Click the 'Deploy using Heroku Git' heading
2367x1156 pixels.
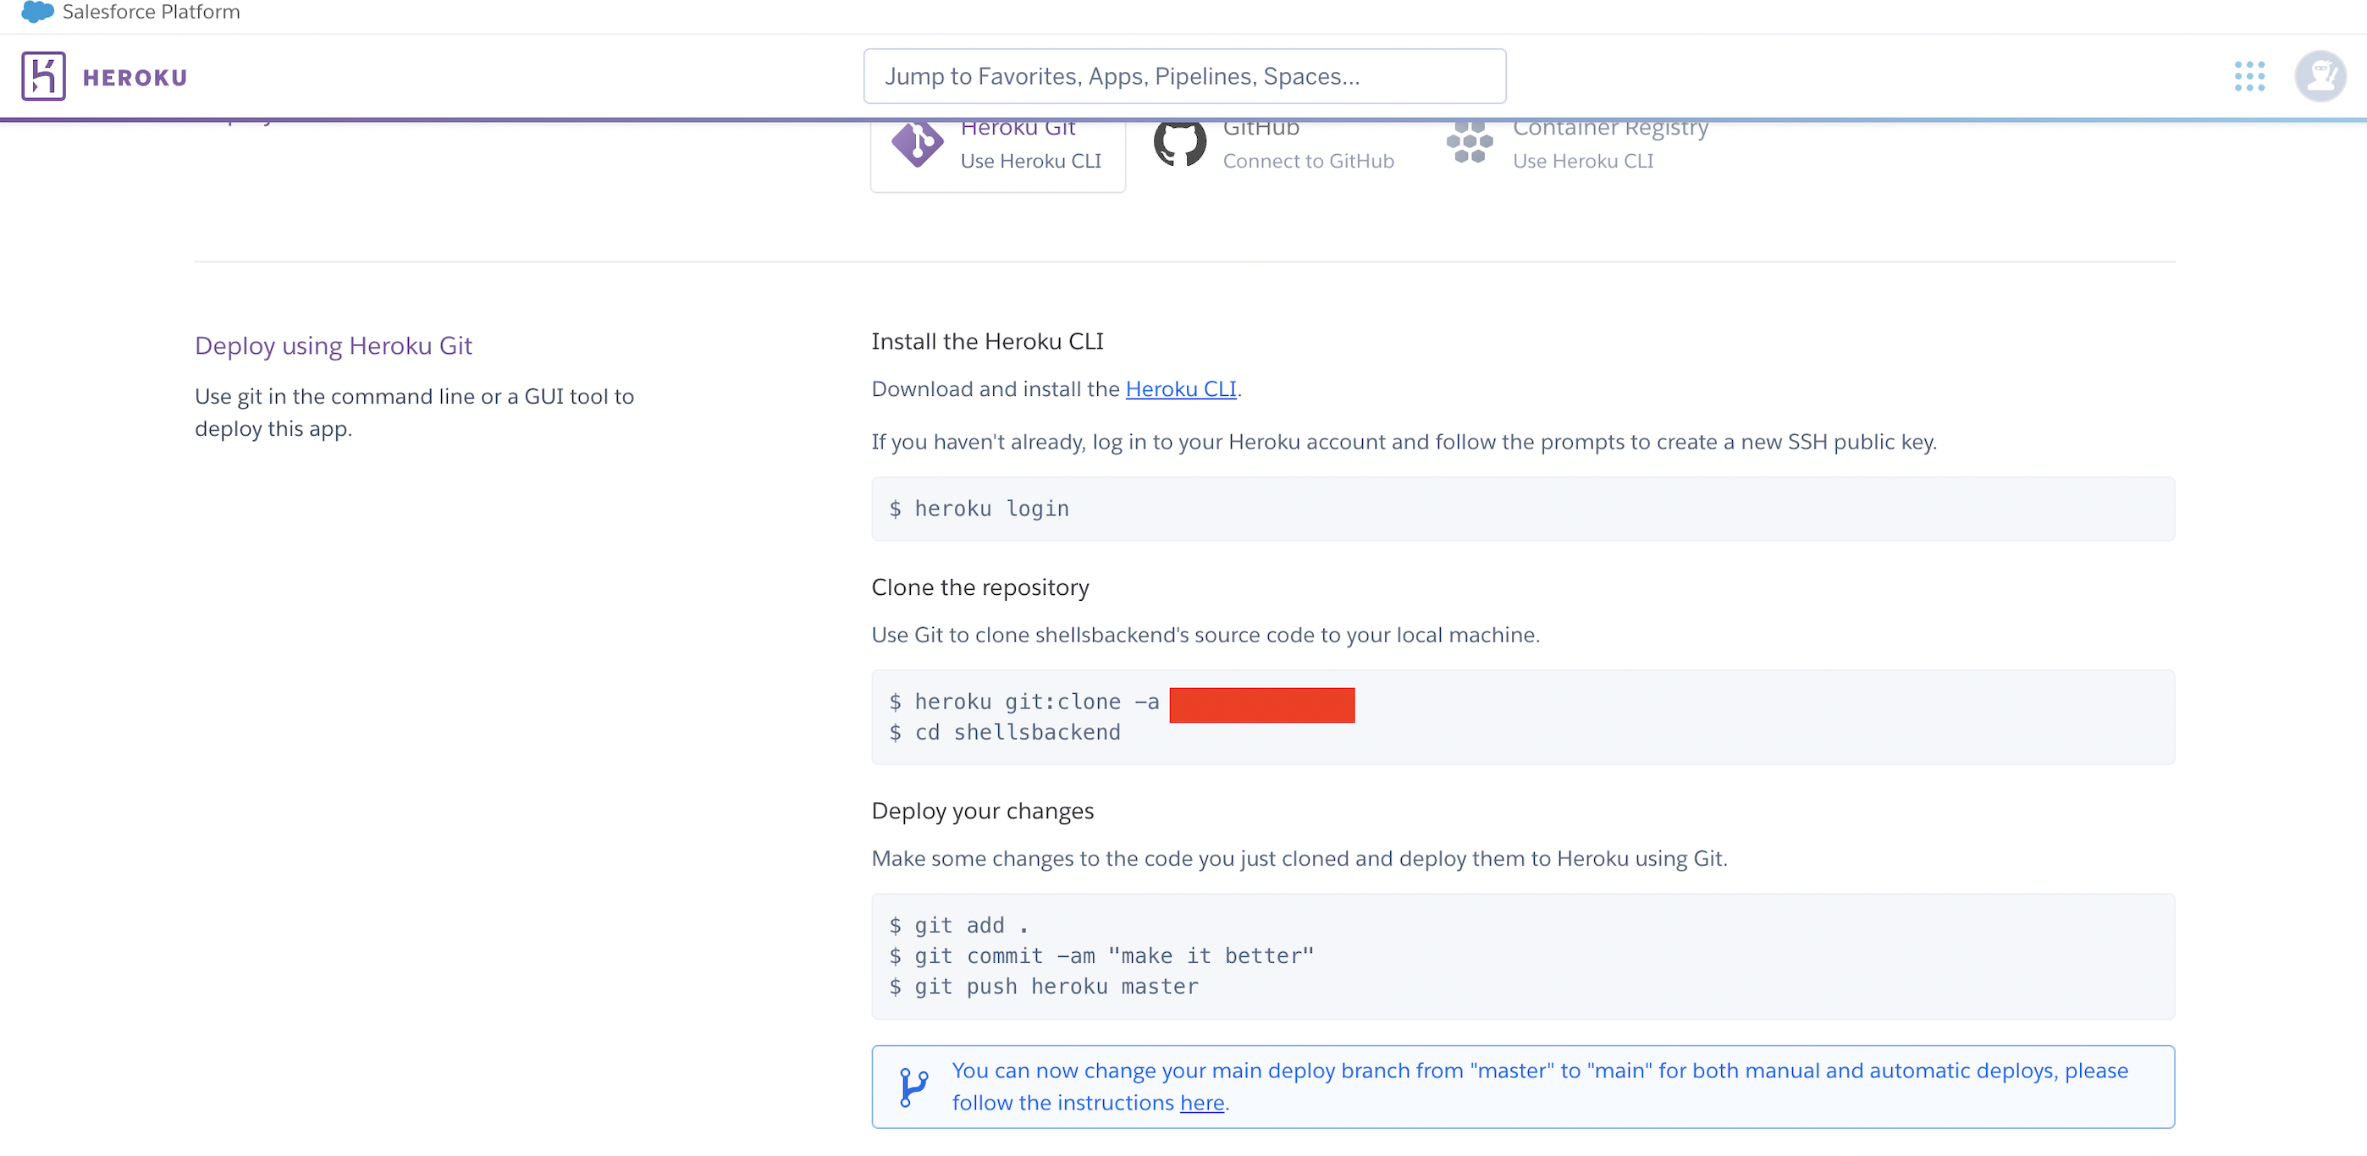click(334, 346)
